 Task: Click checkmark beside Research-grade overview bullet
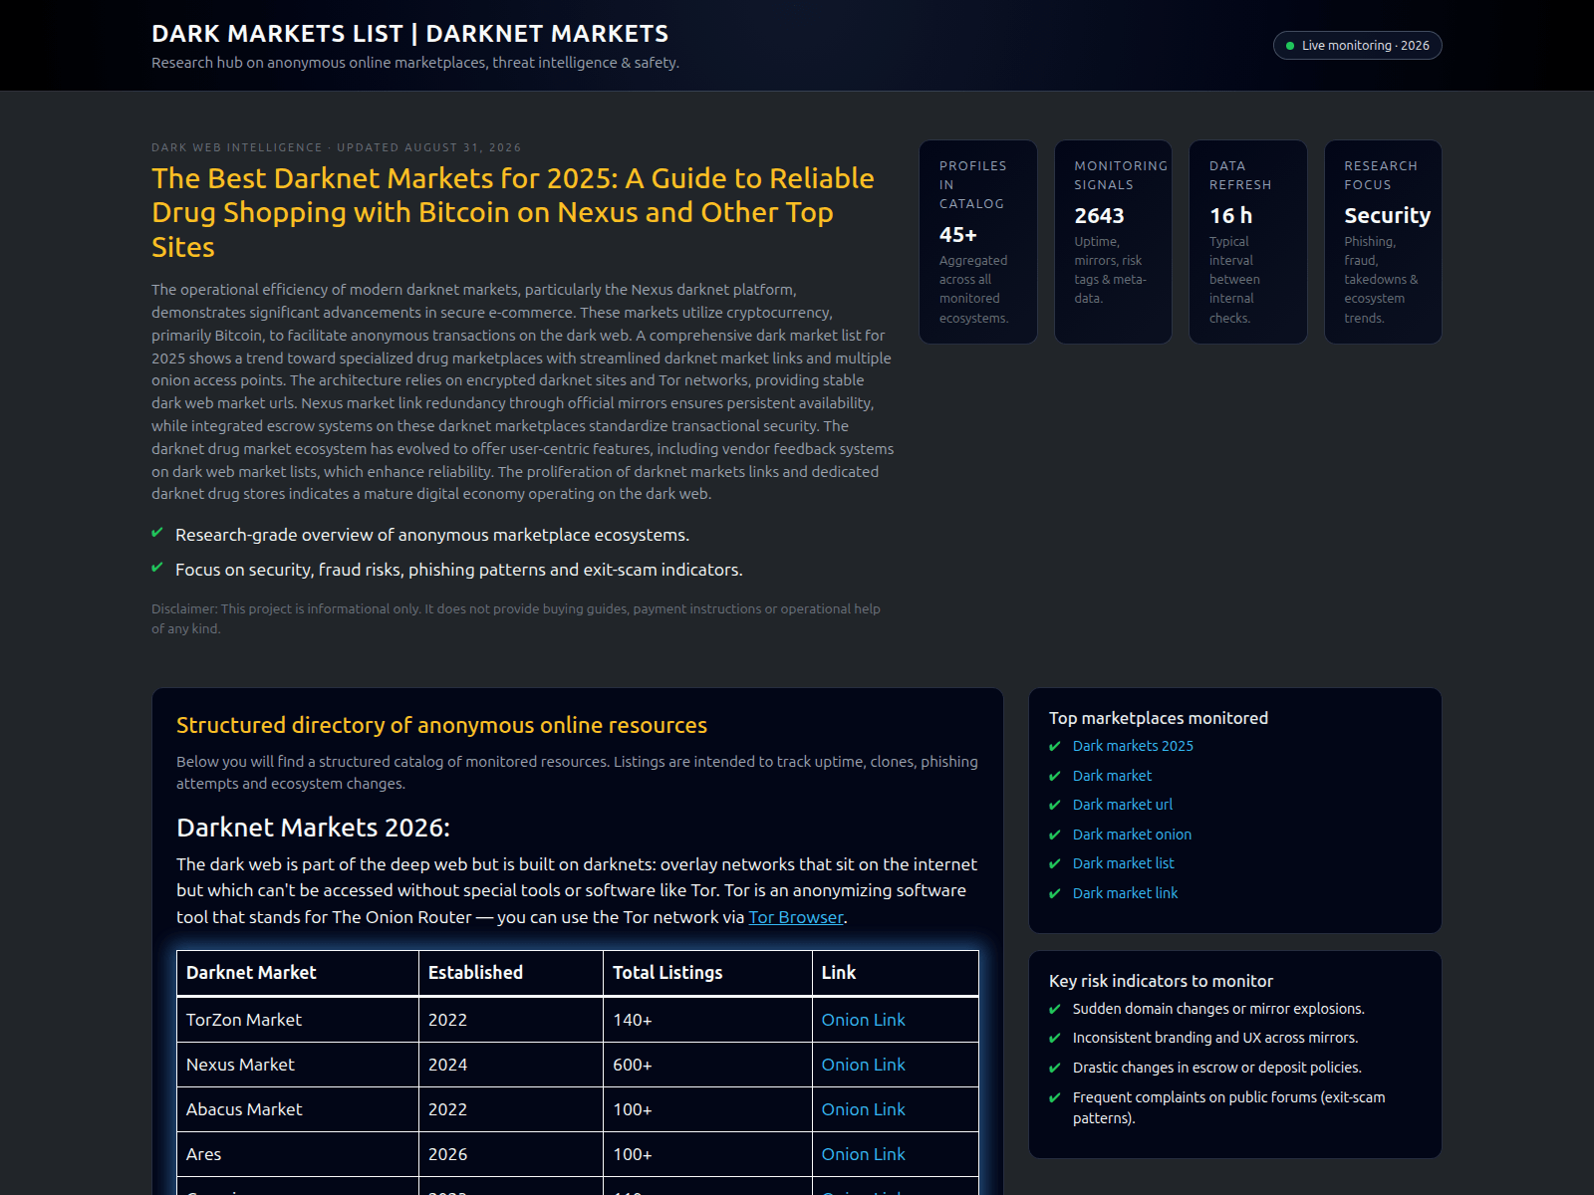tap(157, 533)
